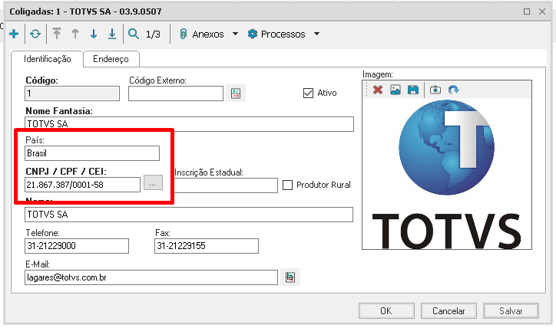Switch to the Endereço tab
Screen dimensions: 556x328
pyautogui.click(x=111, y=59)
